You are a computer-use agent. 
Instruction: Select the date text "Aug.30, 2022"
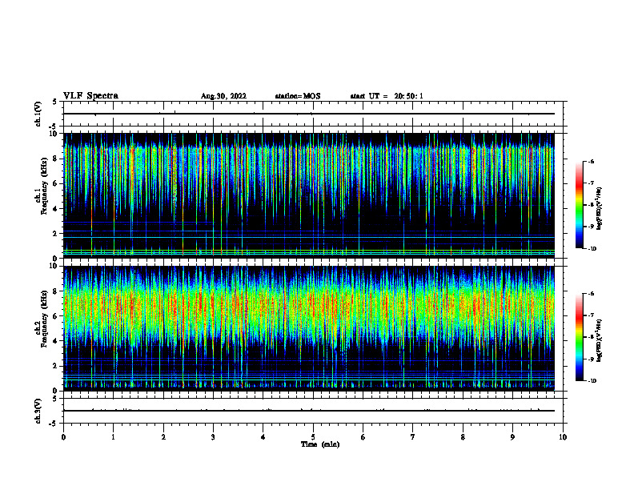coord(223,96)
